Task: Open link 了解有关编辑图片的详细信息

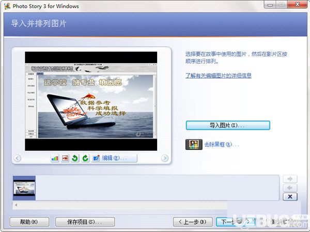Action: (218, 75)
